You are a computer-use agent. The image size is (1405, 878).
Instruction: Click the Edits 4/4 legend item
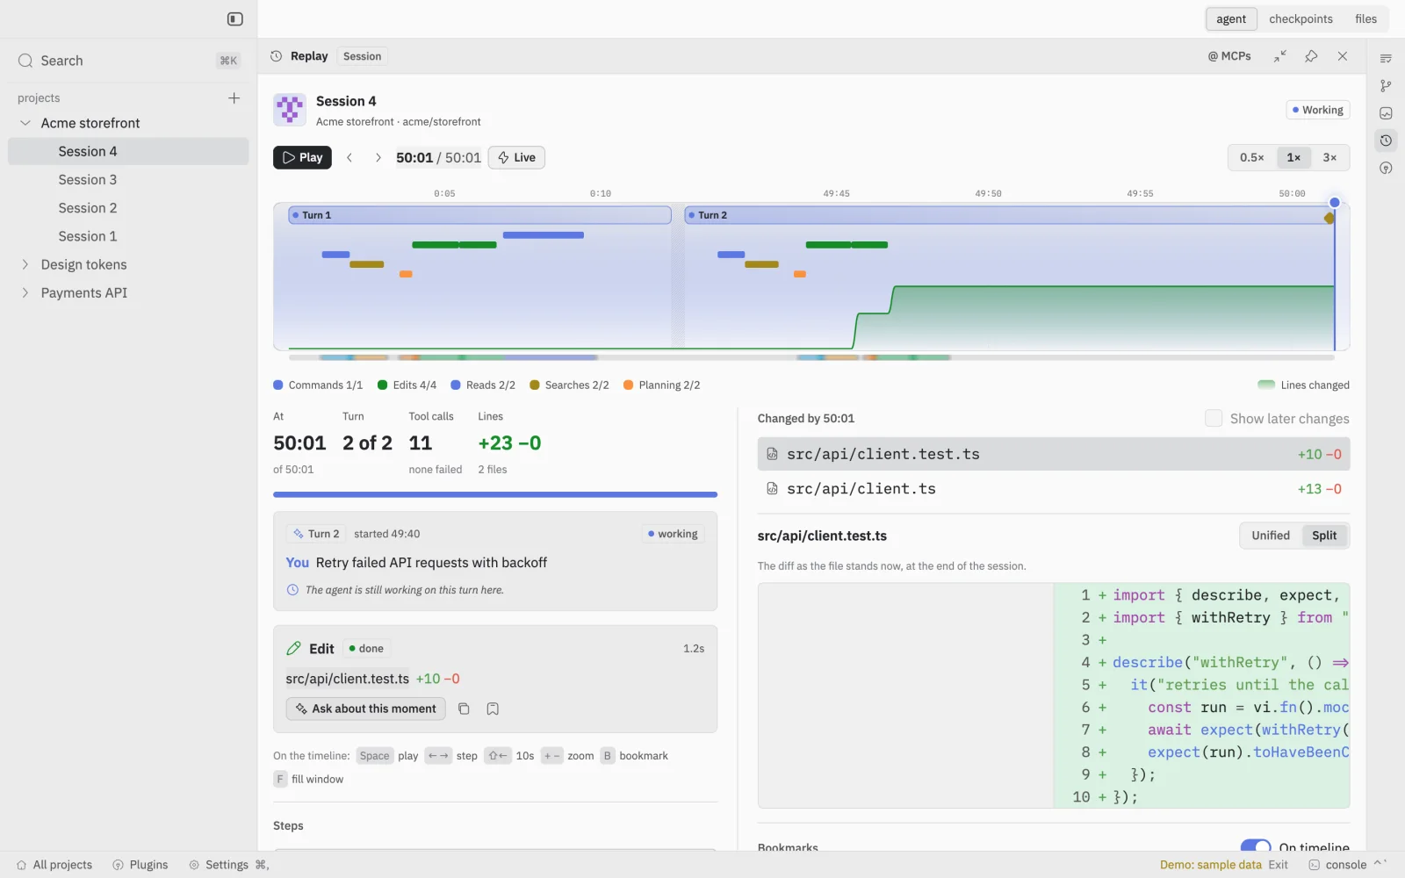[407, 385]
